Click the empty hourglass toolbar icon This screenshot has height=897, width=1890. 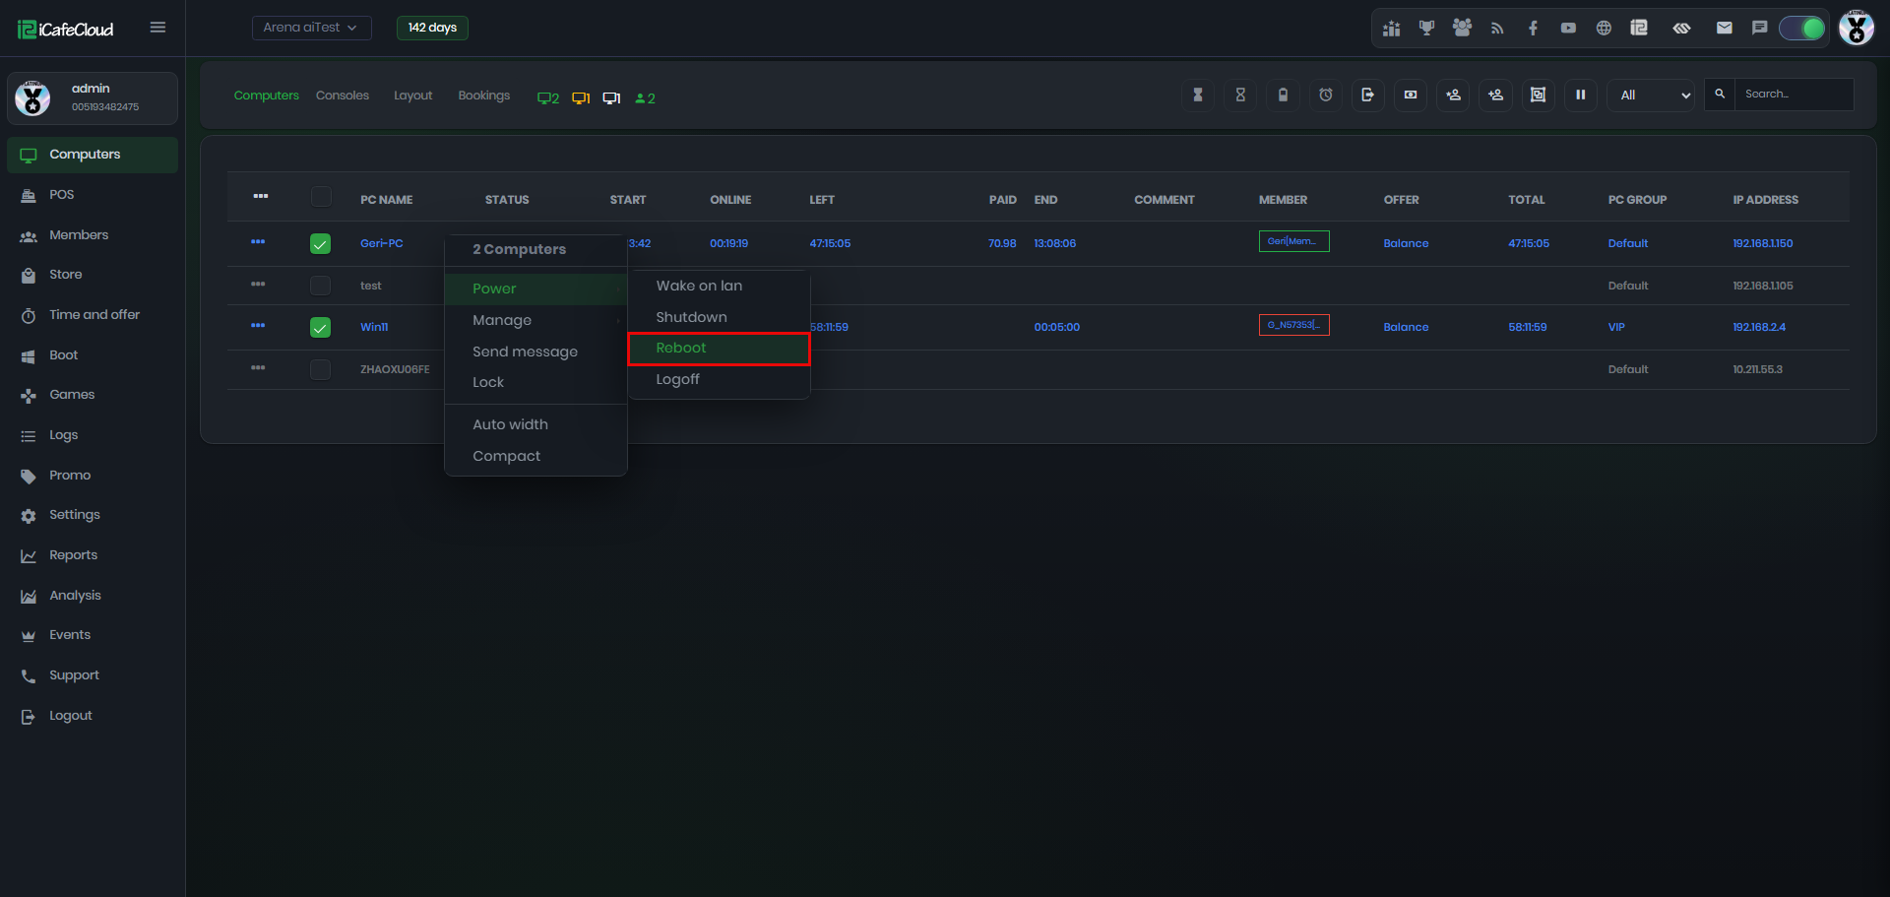click(x=1240, y=95)
